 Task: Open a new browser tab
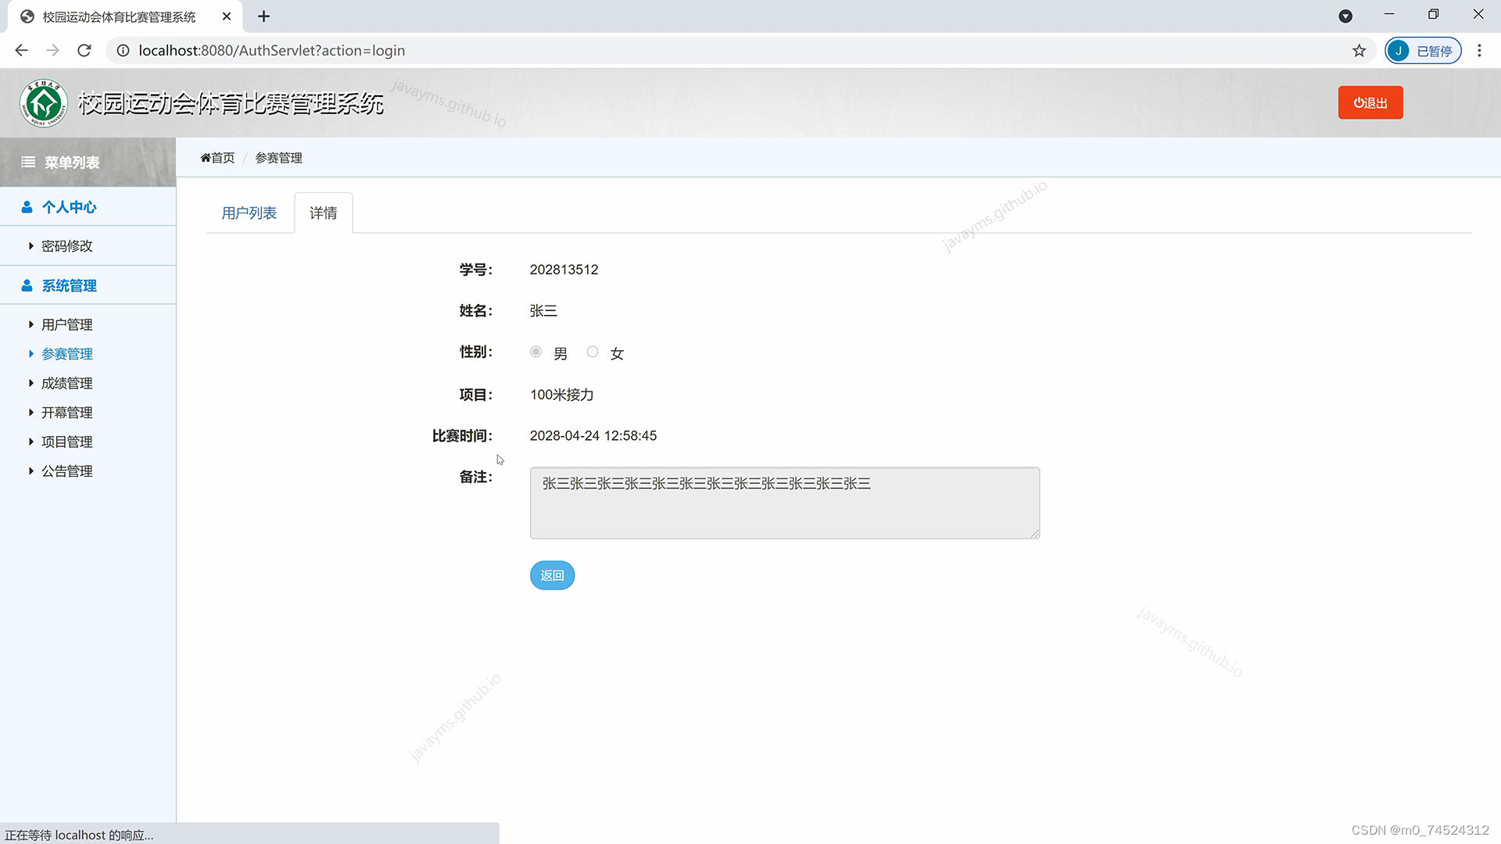[x=263, y=16]
